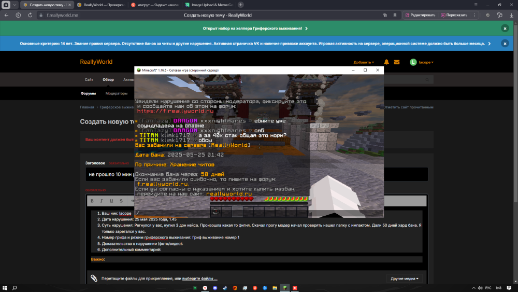The width and height of the screenshot is (518, 292).
Task: Click the browser page vertical scrollbar
Action: (x=515, y=113)
